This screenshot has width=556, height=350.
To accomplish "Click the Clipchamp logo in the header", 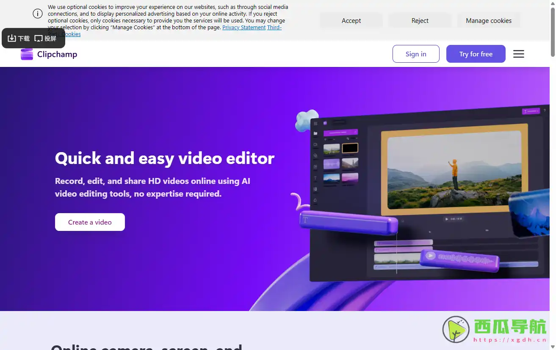I will [x=48, y=54].
